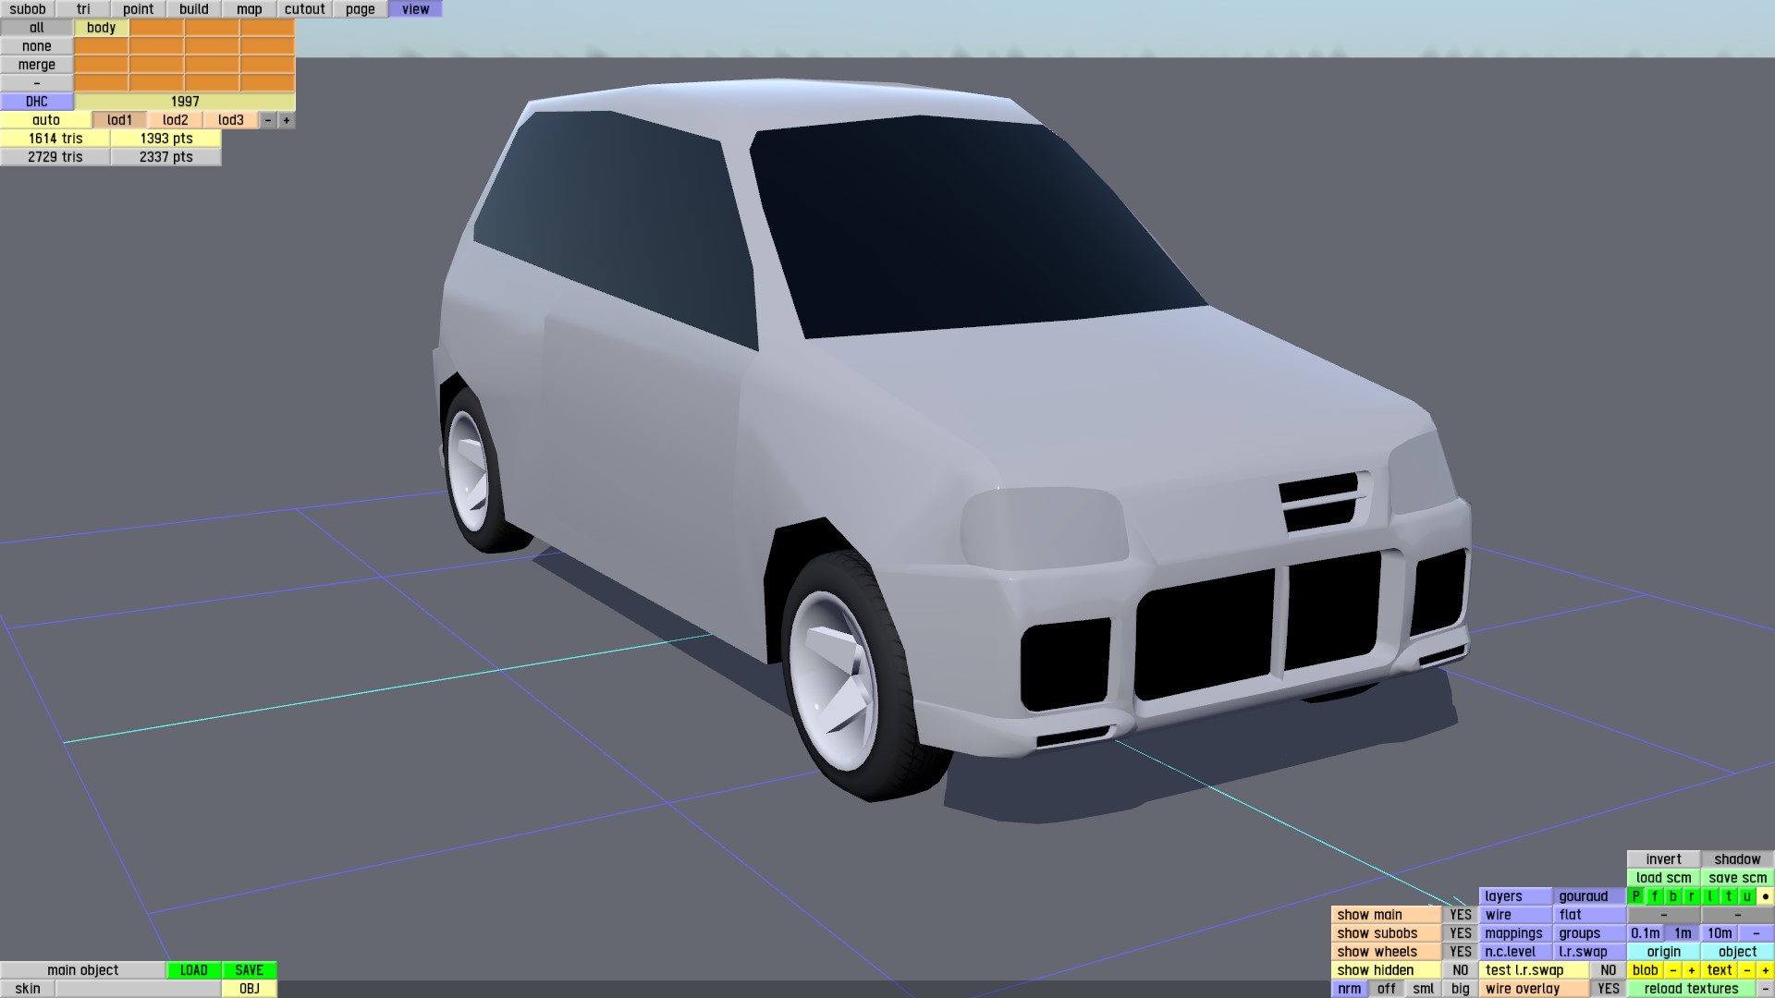Decrease text size with minus button
1775x998 pixels.
tap(1746, 970)
